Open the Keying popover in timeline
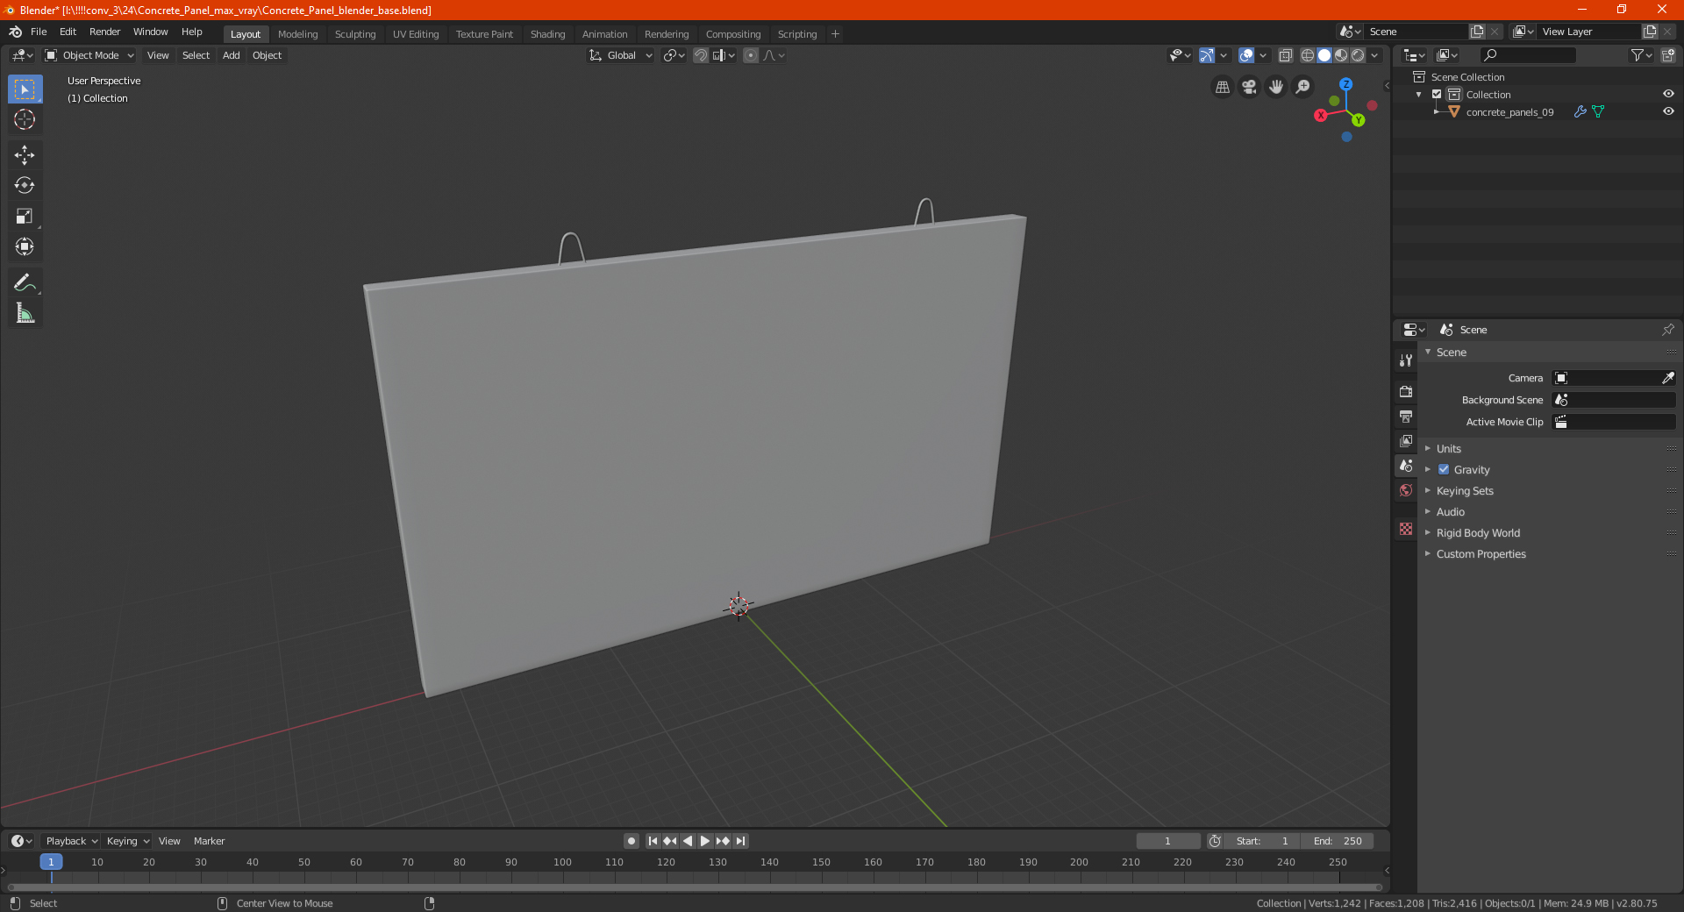The height and width of the screenshot is (912, 1684). point(127,841)
